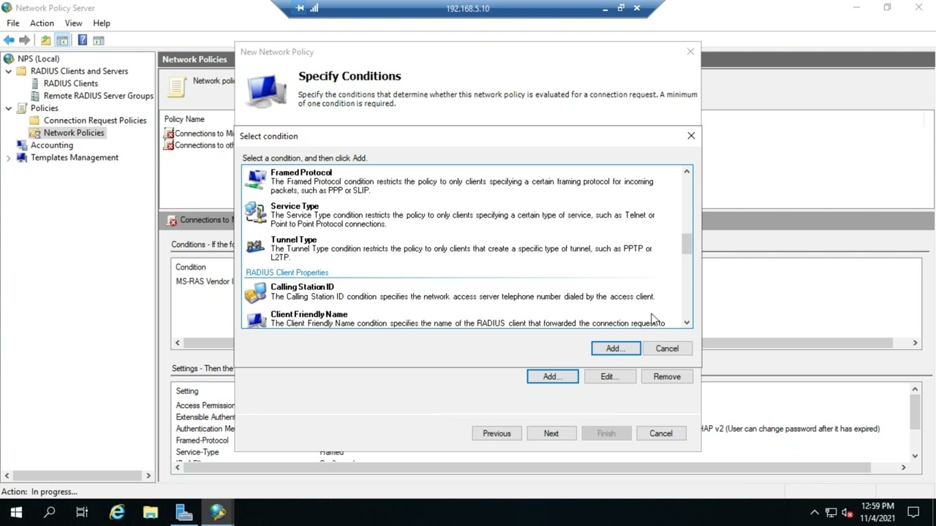Click the Templates Management node icon
The image size is (936, 526).
click(22, 158)
